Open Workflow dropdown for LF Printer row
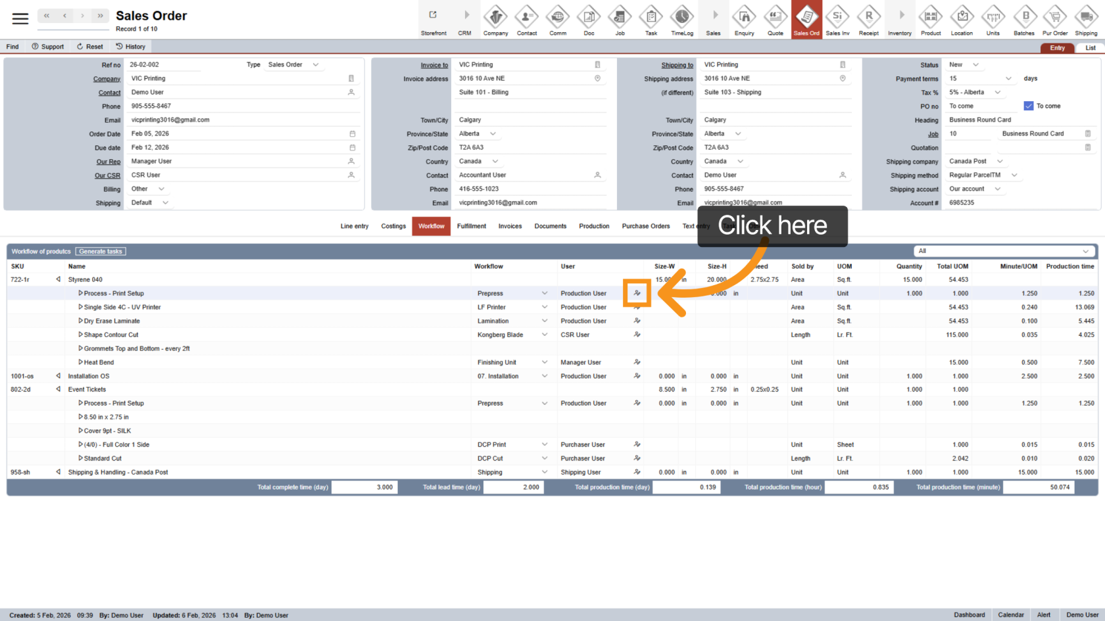Screen dimensions: 1105x621 coord(544,308)
